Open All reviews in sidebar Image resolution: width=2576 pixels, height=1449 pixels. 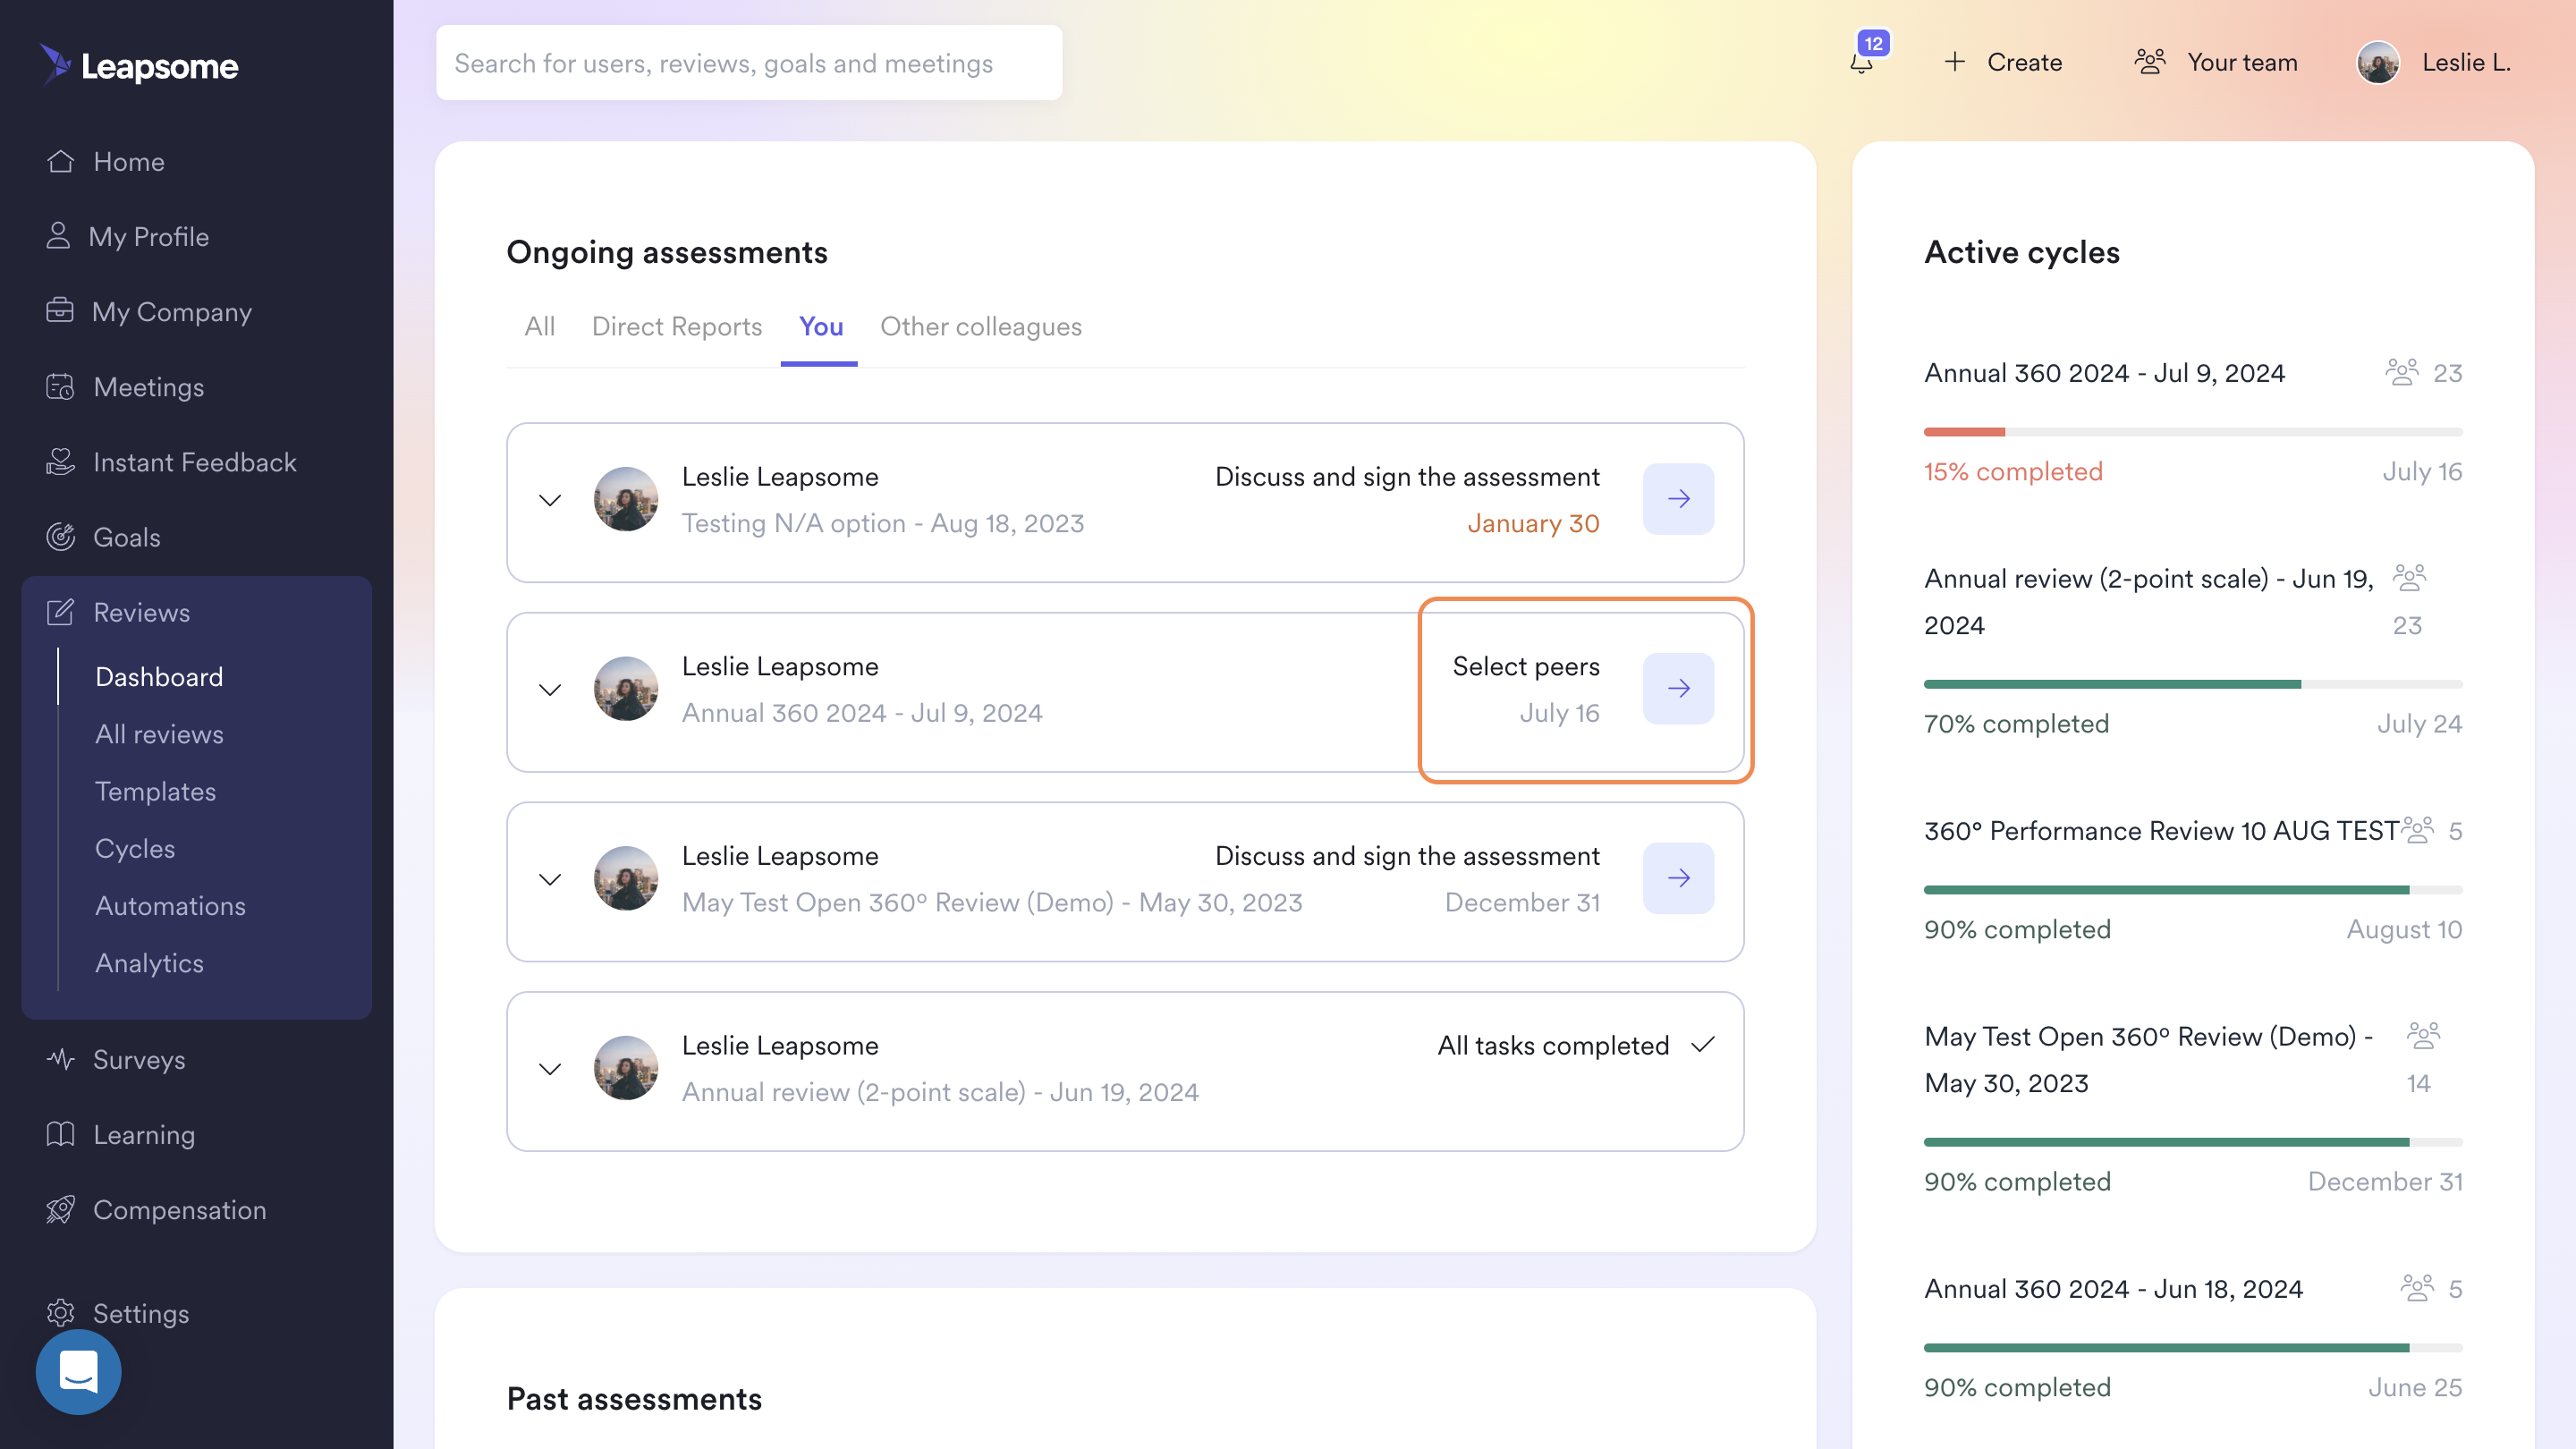(x=159, y=734)
